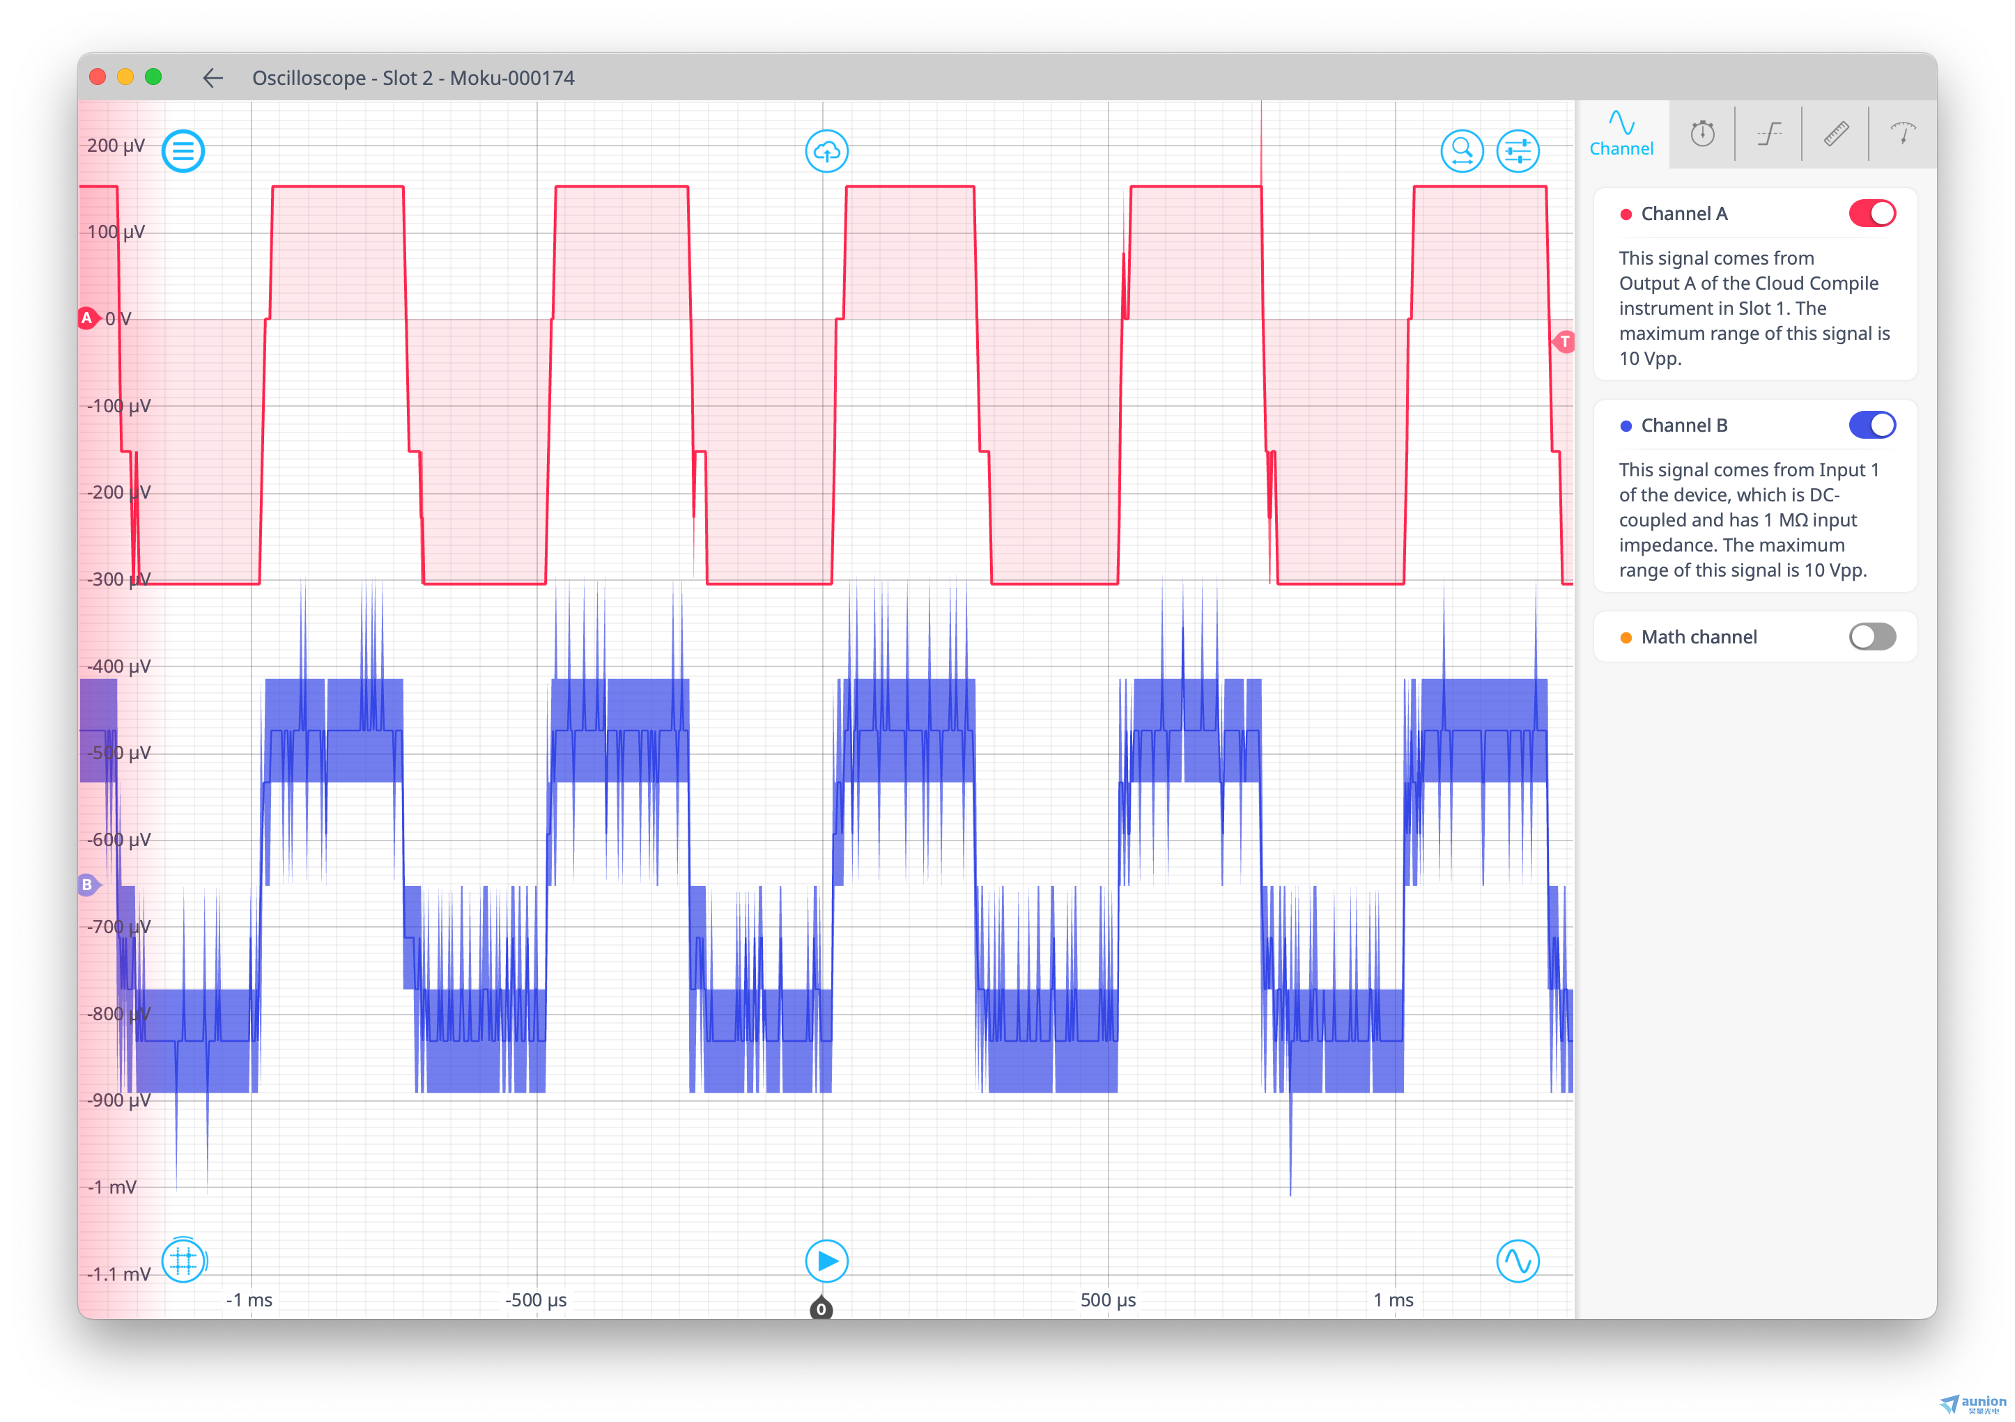The height and width of the screenshot is (1422, 2015).
Task: Click the Channel A description text
Action: [1754, 308]
